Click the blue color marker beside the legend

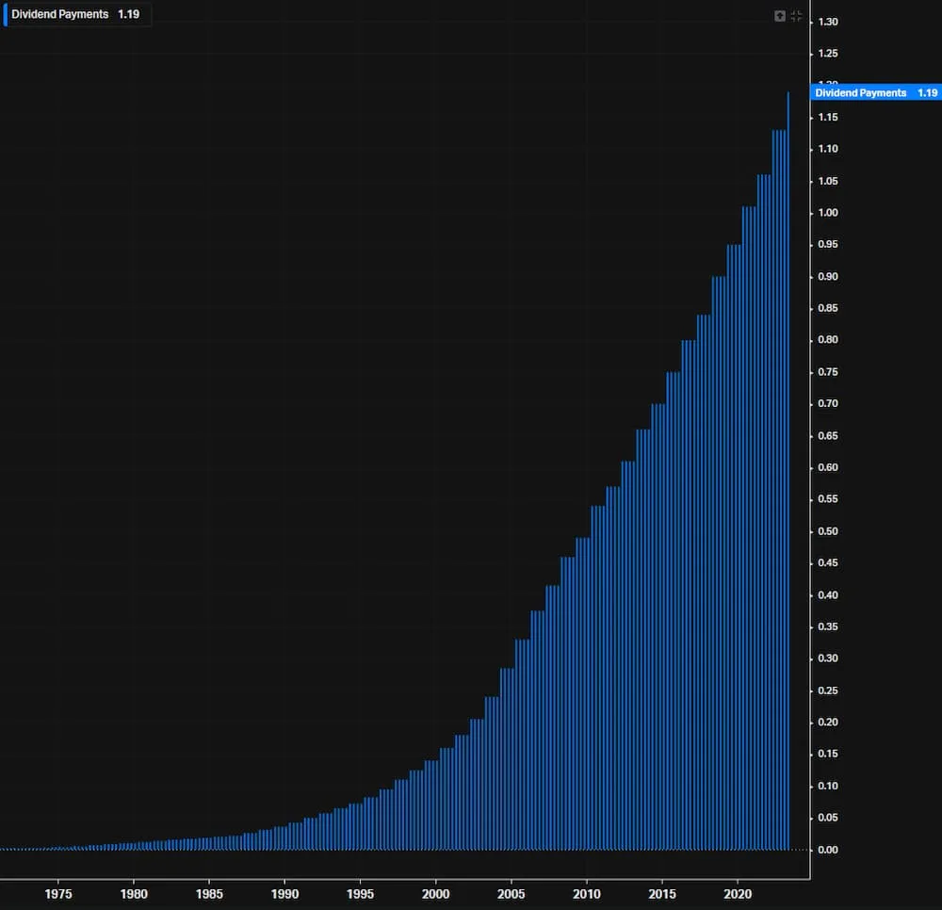[x=6, y=14]
